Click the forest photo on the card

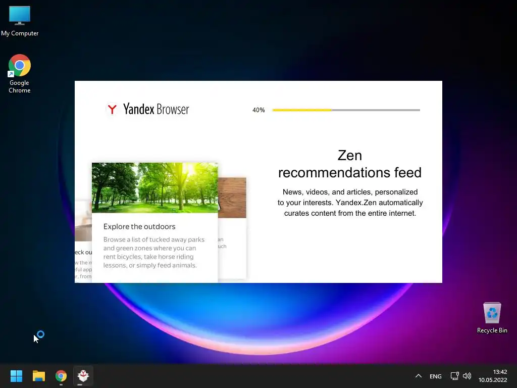(x=154, y=188)
